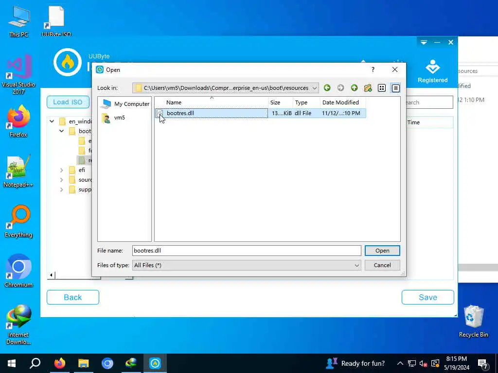
Task: Expand the support folder tree node
Action: pyautogui.click(x=62, y=190)
